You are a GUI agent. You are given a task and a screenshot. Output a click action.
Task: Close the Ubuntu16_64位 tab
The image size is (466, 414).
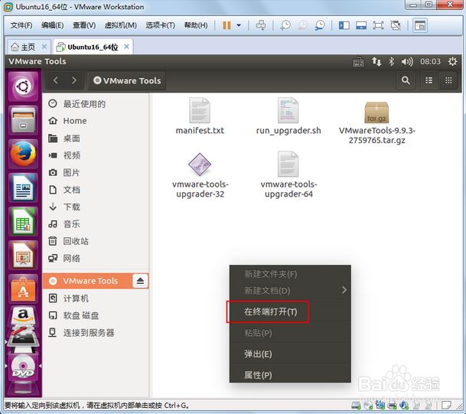click(126, 47)
